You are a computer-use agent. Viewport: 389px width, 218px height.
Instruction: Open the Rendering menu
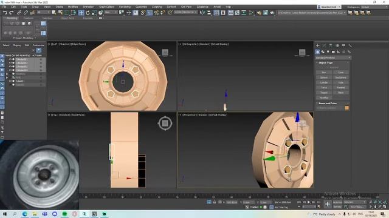point(125,7)
